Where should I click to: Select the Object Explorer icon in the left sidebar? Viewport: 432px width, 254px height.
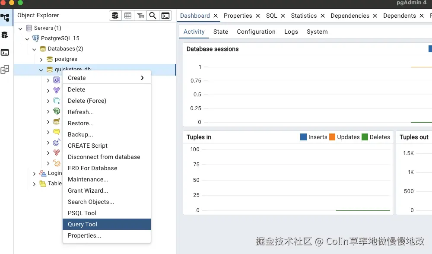[5, 18]
